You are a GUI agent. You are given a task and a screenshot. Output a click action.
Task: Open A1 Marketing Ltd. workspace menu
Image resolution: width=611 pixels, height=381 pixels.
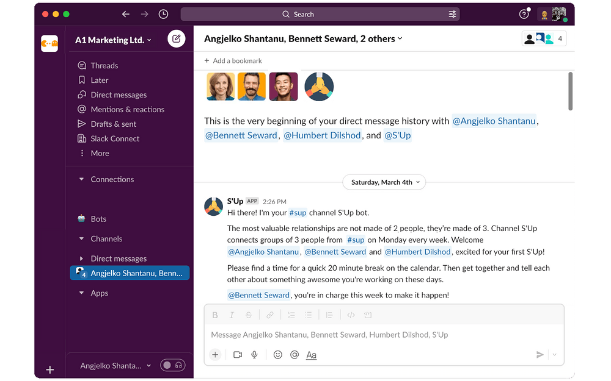(113, 40)
